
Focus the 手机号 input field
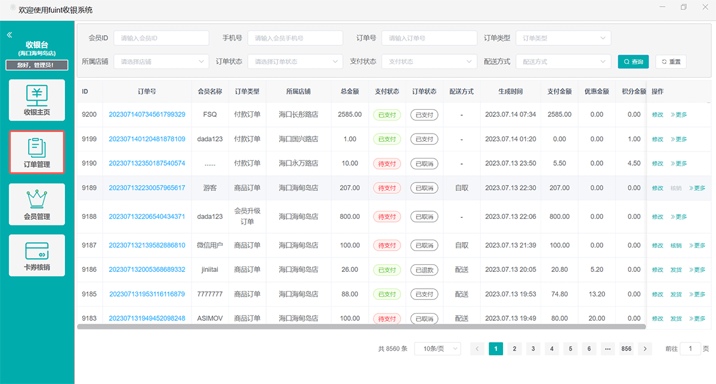(x=295, y=38)
